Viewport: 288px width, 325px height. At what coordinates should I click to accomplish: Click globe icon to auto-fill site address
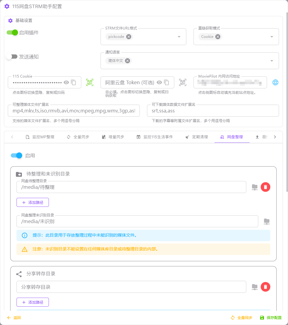(275, 82)
